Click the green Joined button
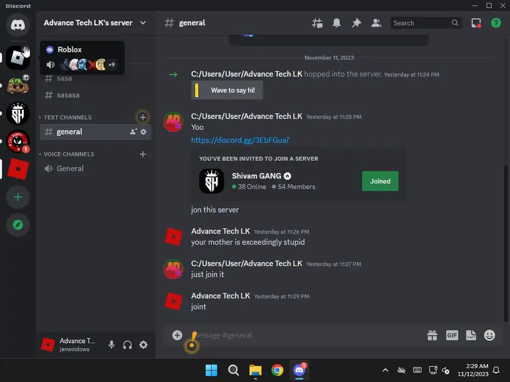Viewport: 510px width, 382px height. (x=380, y=181)
